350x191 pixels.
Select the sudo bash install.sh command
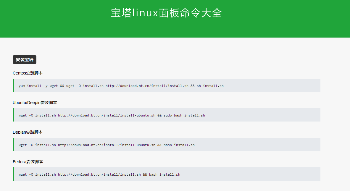pyautogui.click(x=167, y=115)
